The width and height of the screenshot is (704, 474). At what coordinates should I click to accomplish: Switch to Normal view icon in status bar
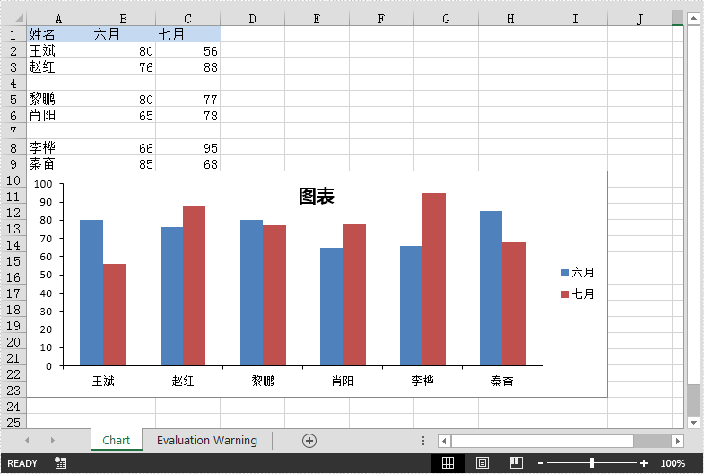pyautogui.click(x=448, y=462)
